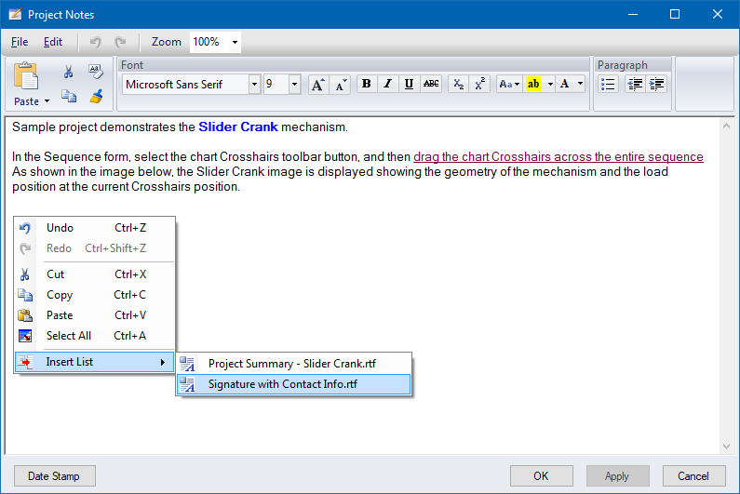This screenshot has height=494, width=740.
Task: Select Signature with Contact Info.rtf
Action: point(282,384)
